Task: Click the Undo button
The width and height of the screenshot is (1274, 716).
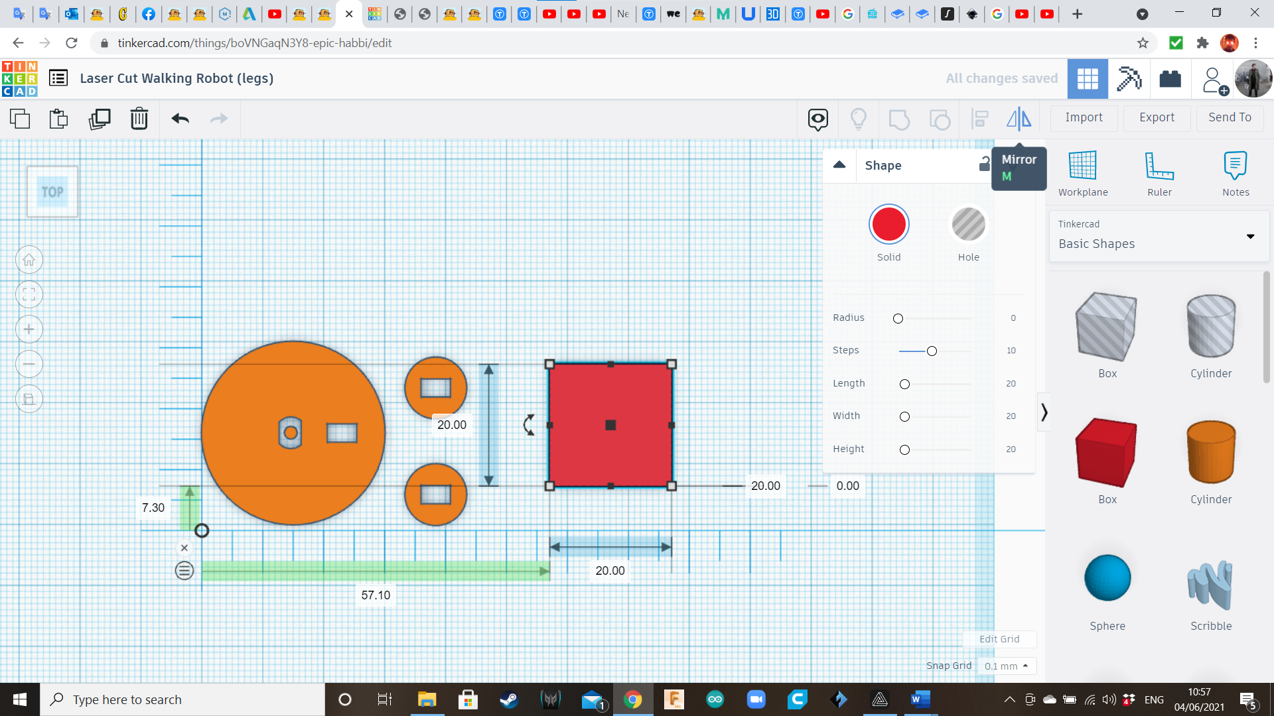Action: pos(180,118)
